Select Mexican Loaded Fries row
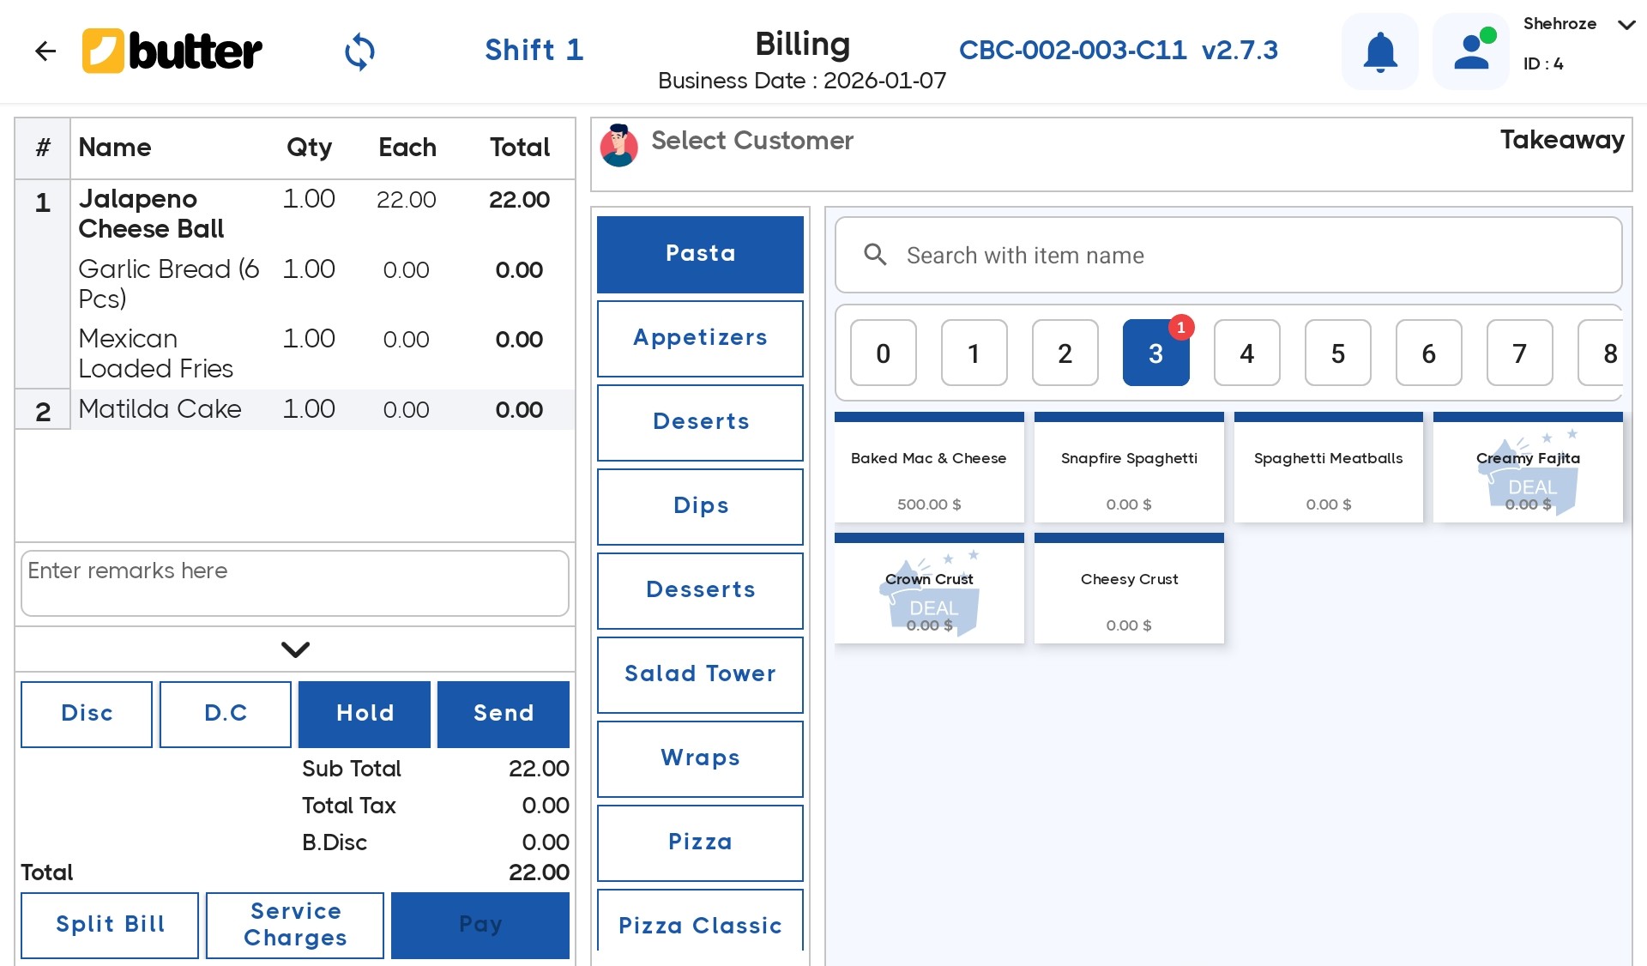This screenshot has width=1647, height=966. (323, 353)
